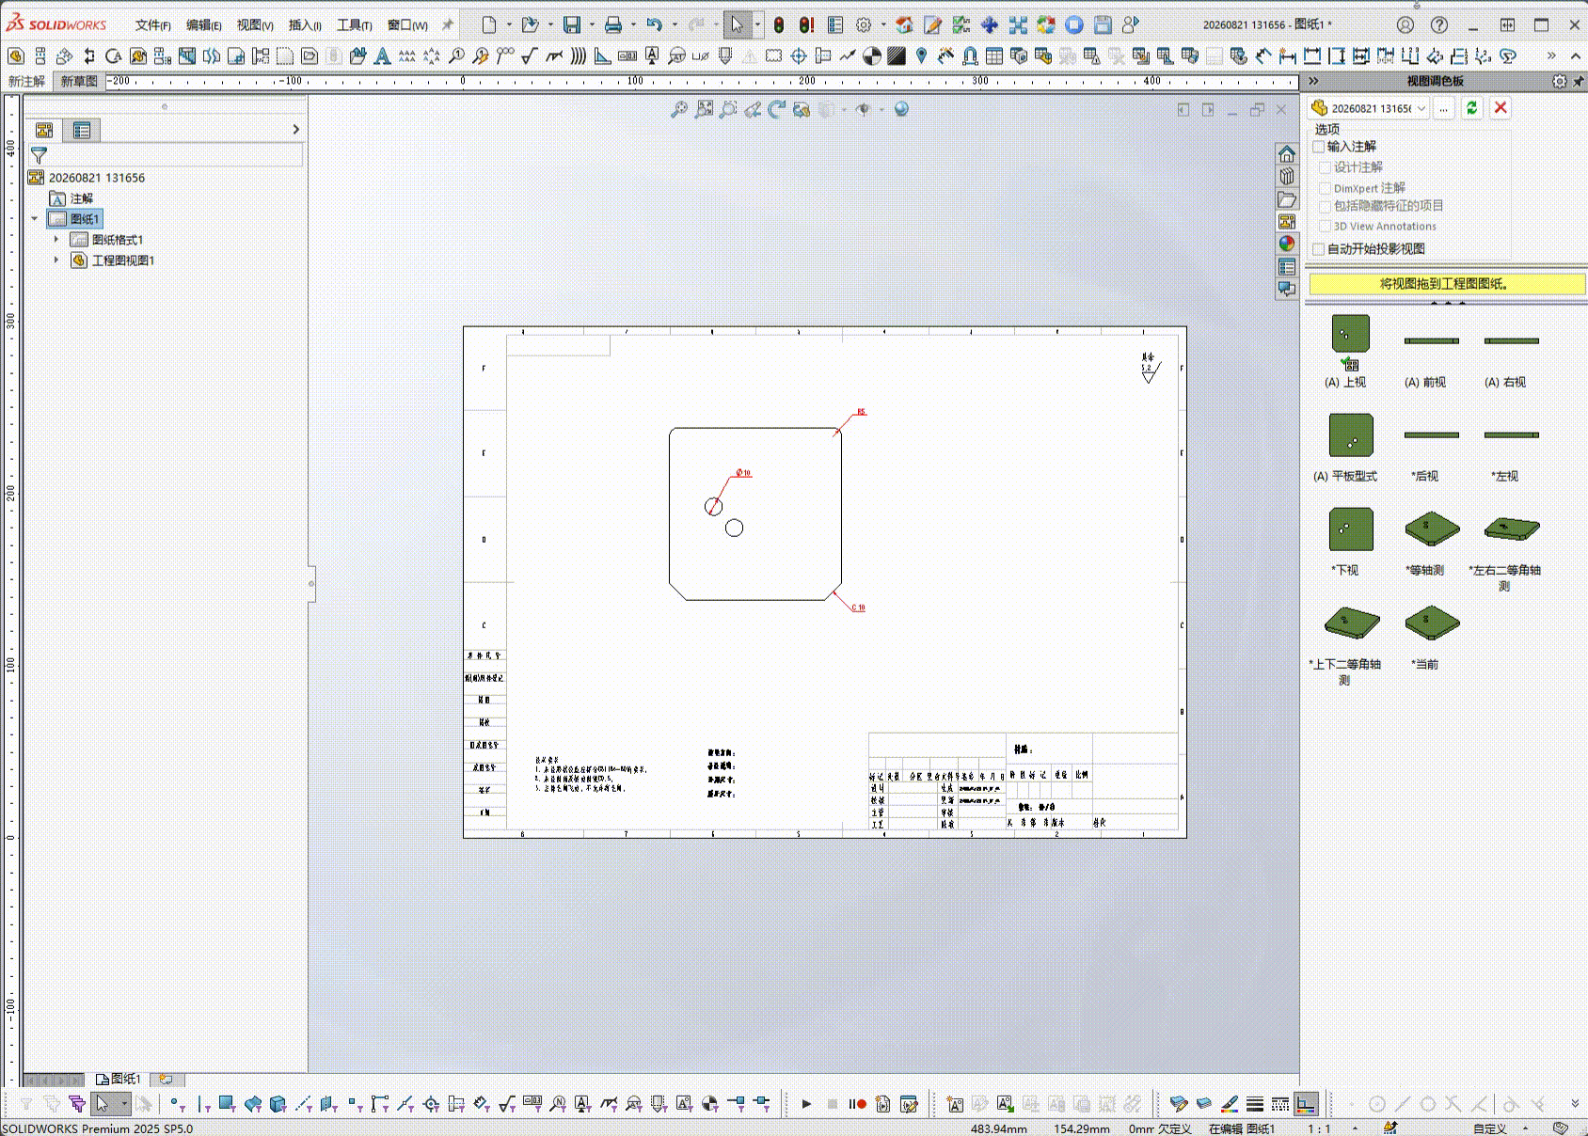The width and height of the screenshot is (1588, 1136).
Task: Open the 插入(I) menu
Action: coord(305,25)
